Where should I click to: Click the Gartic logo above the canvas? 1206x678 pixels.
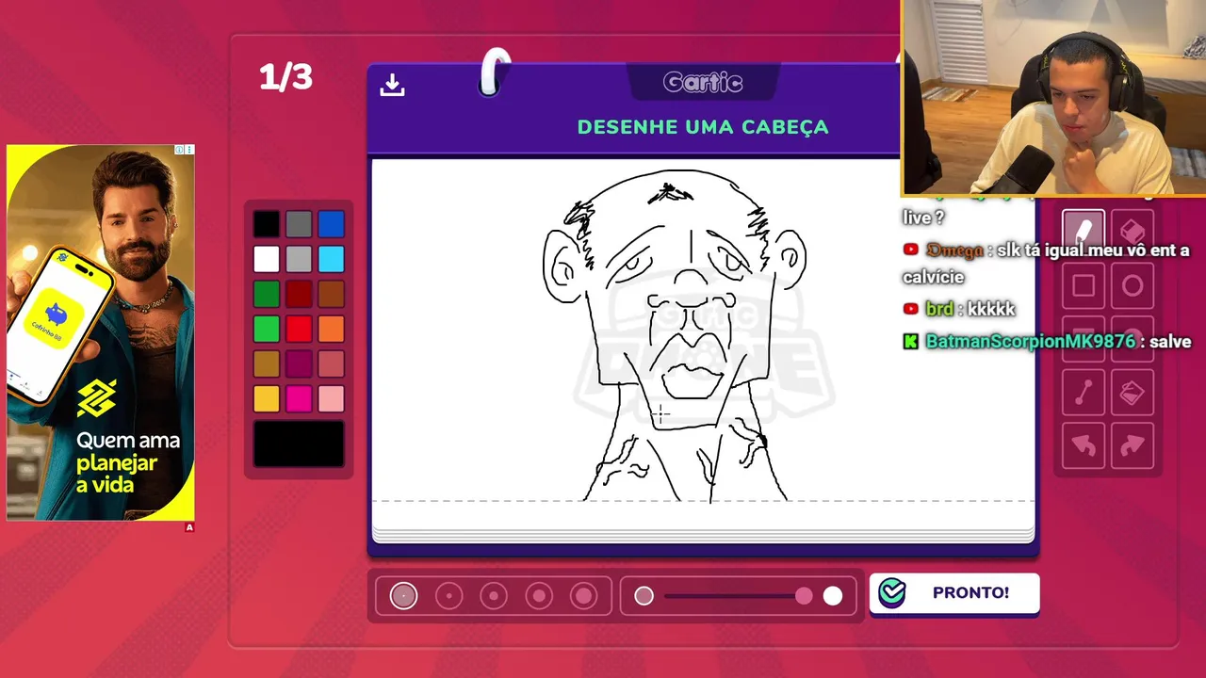[x=703, y=83]
